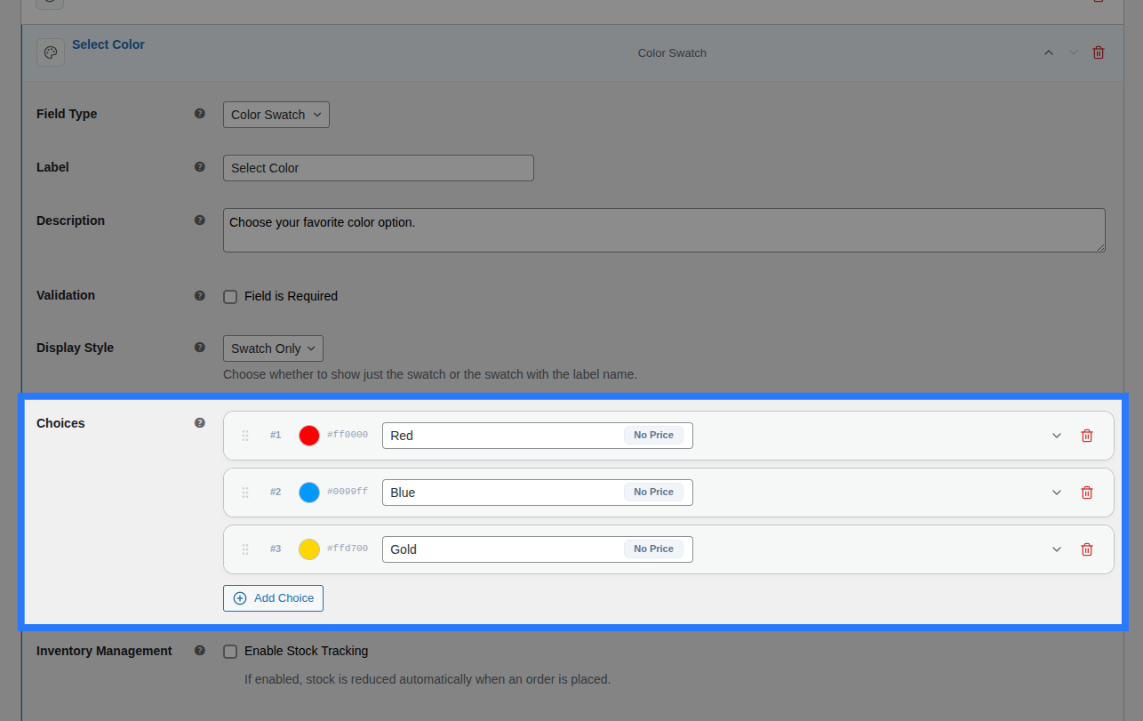The width and height of the screenshot is (1143, 721).
Task: Open help tooltip for Validation
Action: (x=200, y=295)
